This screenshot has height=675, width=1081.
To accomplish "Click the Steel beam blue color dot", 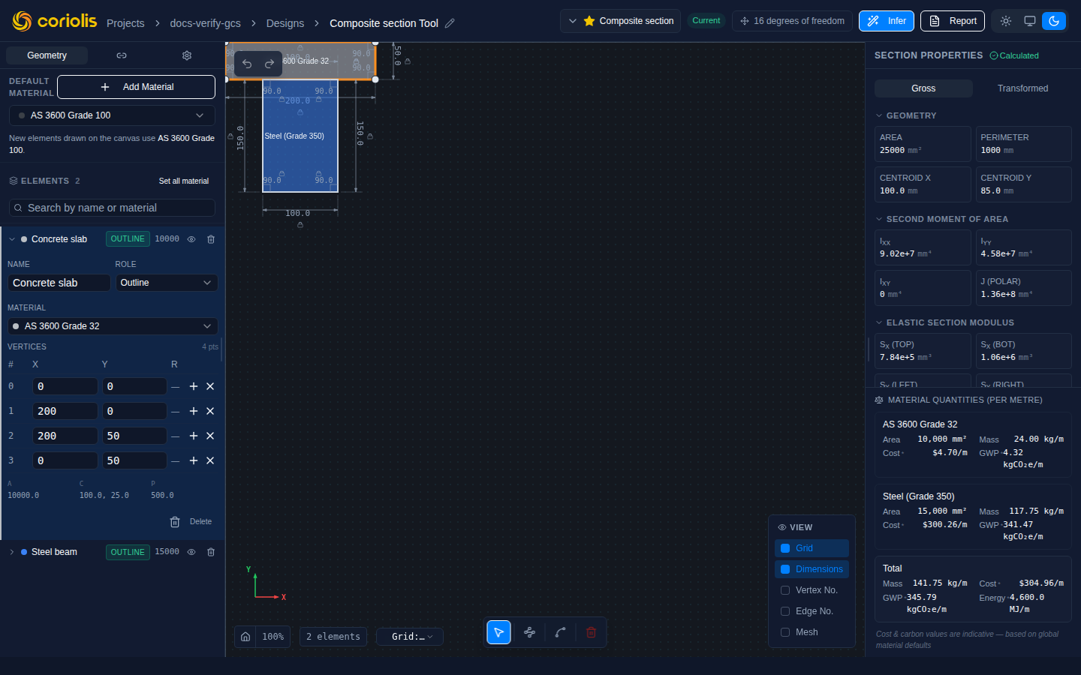I will [24, 552].
